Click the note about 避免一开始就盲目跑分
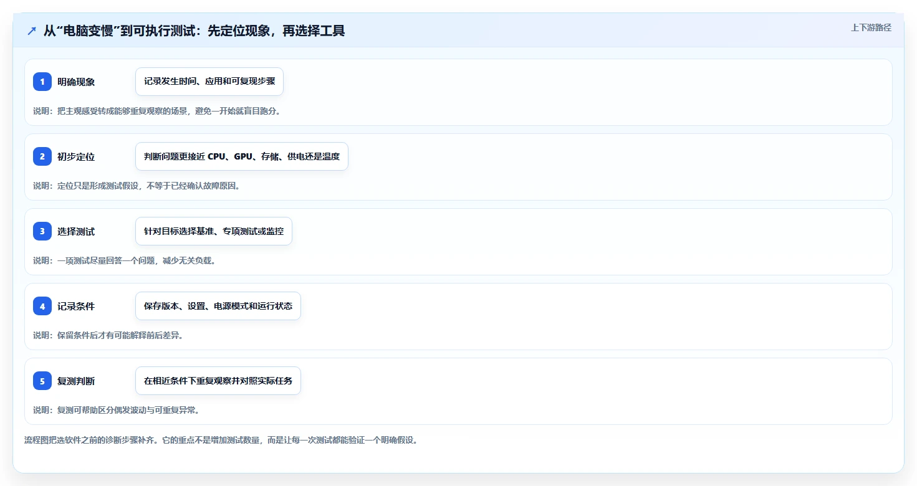This screenshot has height=486, width=917. (157, 111)
